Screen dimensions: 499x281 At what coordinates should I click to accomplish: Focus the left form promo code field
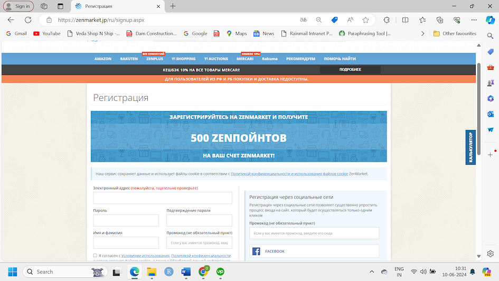click(x=199, y=242)
